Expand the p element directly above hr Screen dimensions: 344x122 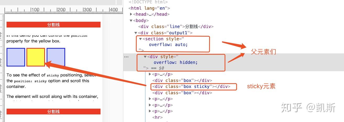pos(150,111)
